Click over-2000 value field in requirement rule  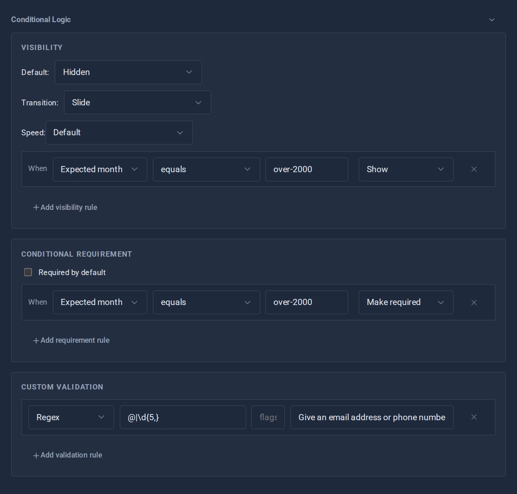tap(307, 302)
